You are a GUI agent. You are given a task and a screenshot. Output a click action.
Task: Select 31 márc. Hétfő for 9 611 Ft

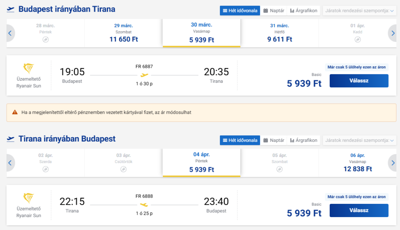280,33
